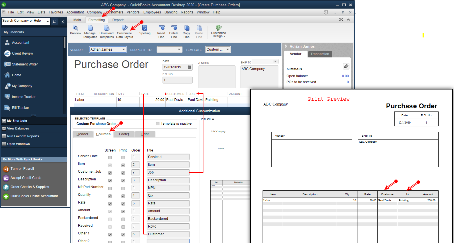Viewport: 454px width, 243px height.
Task: Click the Copy Line icon
Action: [187, 31]
